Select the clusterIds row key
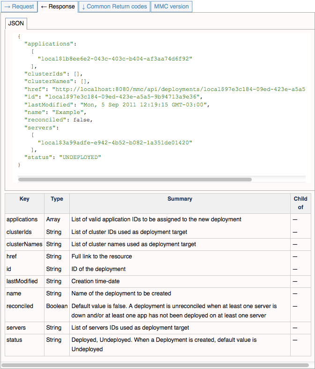 (x=19, y=232)
